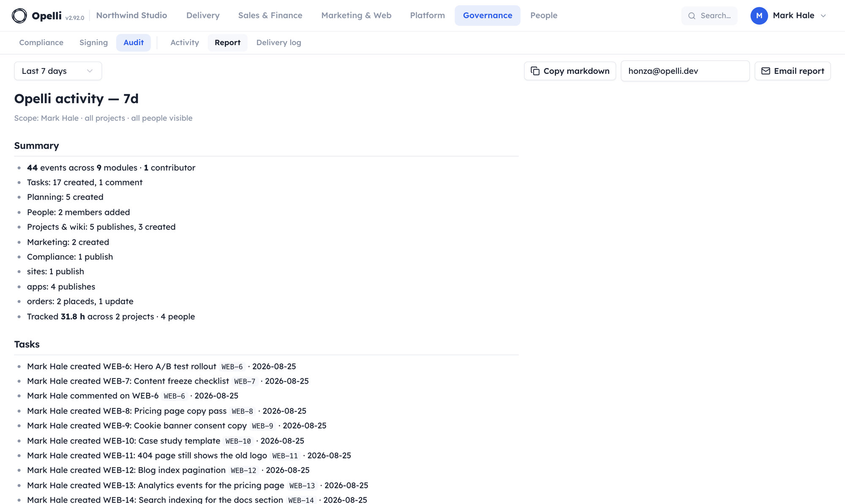Click the WEB-6 tag on the comment row
Screen dimensions: 845x504
click(x=174, y=396)
